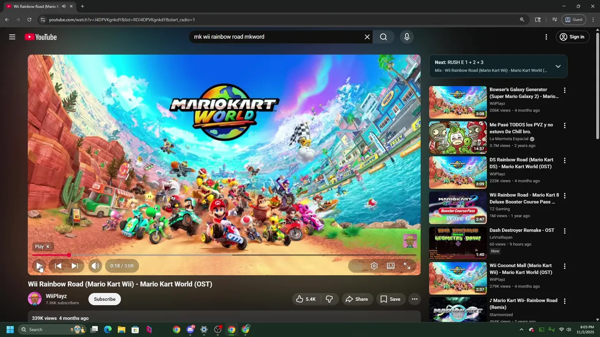This screenshot has width=600, height=337.
Task: Open options for Mario Kart 8 Deluxe video
Action: coord(564,196)
